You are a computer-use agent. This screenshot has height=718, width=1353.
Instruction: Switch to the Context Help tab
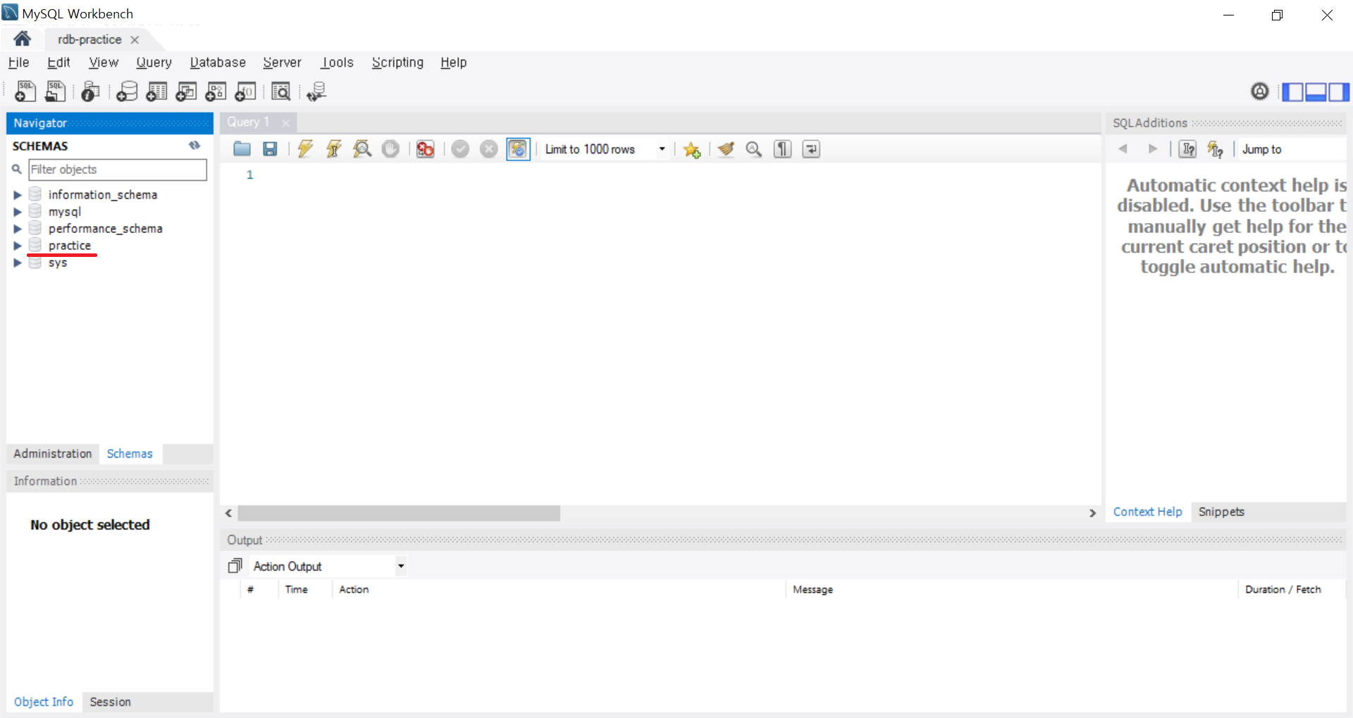[1147, 512]
